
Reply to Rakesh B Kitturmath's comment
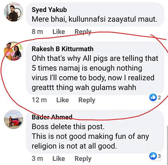pyautogui.click(x=87, y=100)
